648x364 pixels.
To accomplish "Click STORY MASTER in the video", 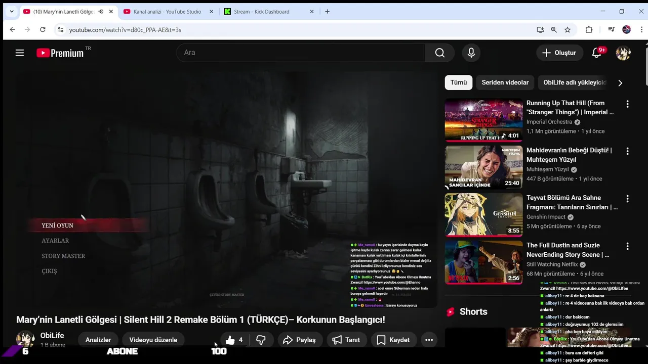I will 63,256.
